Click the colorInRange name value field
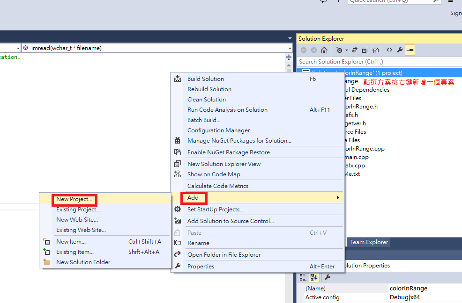The width and height of the screenshot is (462, 303). pos(425,289)
